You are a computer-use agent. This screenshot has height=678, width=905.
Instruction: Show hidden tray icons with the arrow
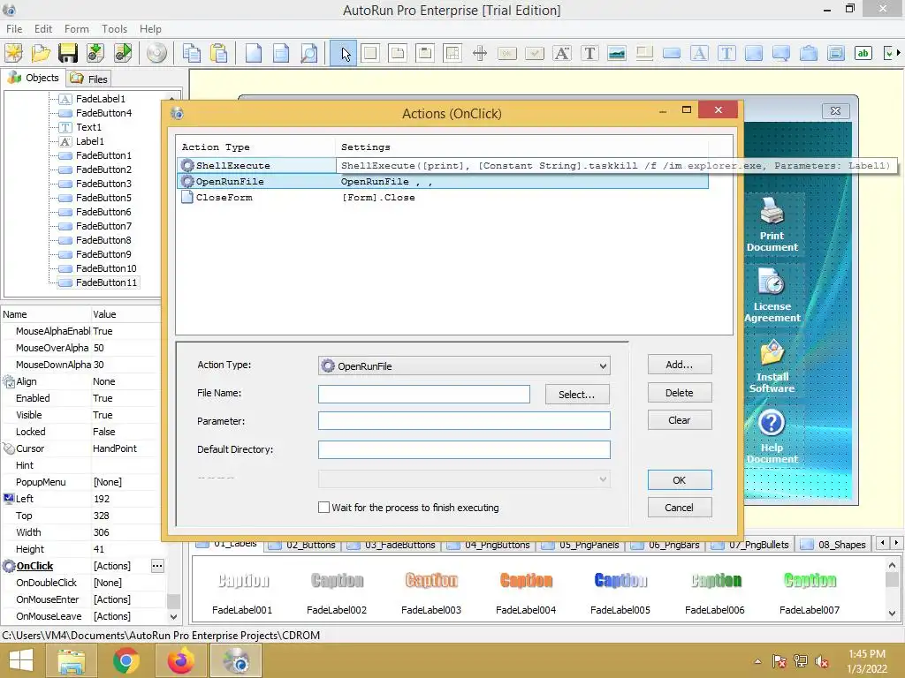[757, 661]
